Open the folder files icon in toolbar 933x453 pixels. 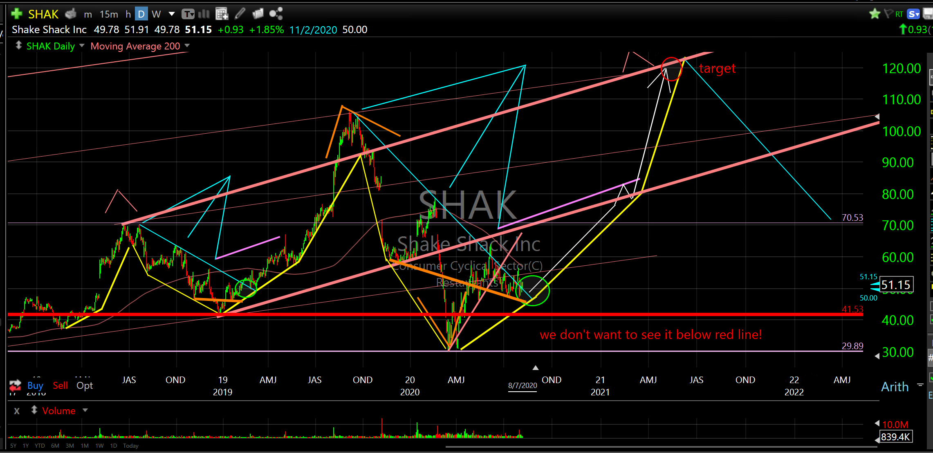pyautogui.click(x=258, y=14)
